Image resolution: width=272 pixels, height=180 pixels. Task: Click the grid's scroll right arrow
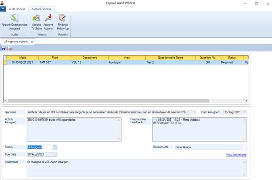click(x=246, y=101)
